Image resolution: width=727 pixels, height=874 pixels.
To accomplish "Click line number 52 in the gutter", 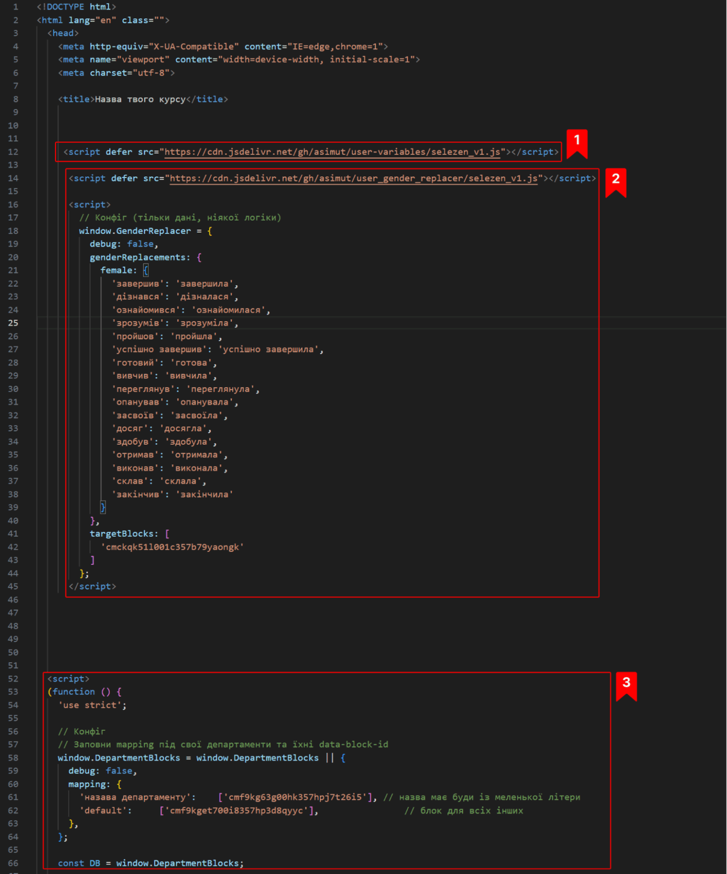I will click(x=13, y=679).
